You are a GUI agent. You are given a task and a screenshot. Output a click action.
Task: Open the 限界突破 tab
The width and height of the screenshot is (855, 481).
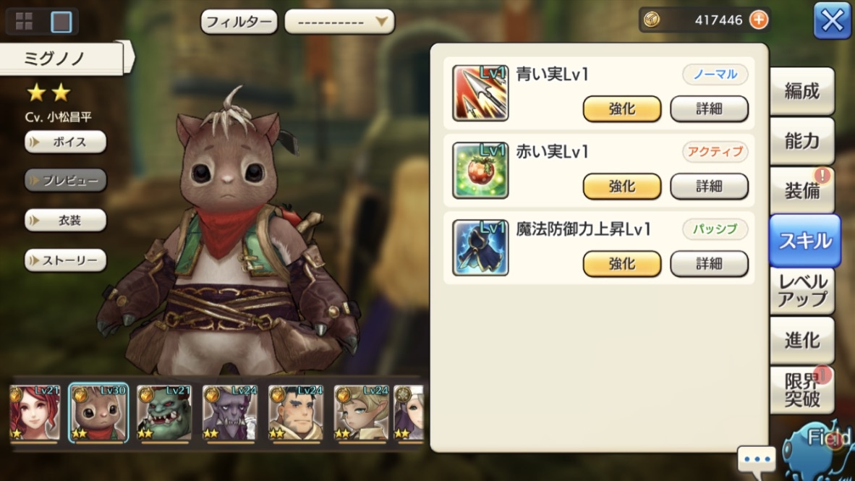point(802,390)
